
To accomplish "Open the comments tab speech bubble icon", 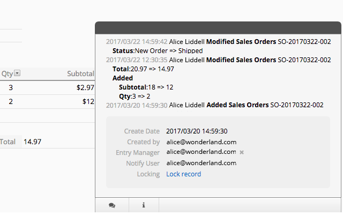I will (112, 205).
